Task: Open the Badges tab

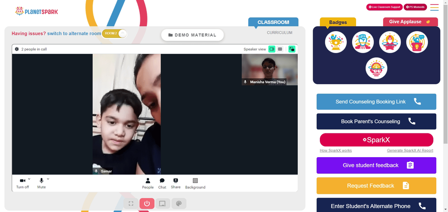Action: coord(338,22)
